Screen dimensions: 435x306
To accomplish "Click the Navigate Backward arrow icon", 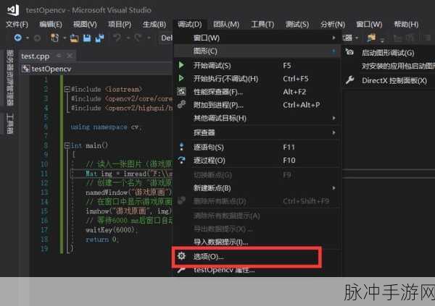I will click(18, 38).
